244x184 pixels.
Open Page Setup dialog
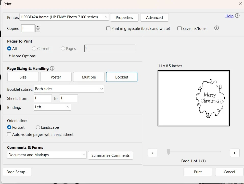point(17,172)
